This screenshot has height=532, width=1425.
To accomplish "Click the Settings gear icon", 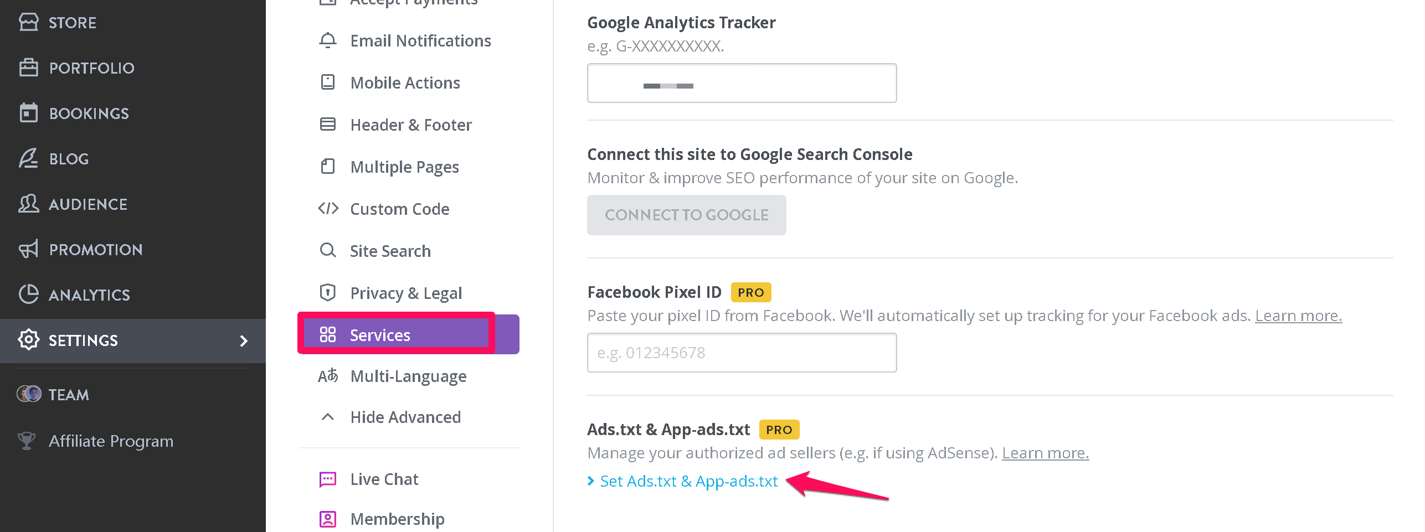I will (x=29, y=340).
